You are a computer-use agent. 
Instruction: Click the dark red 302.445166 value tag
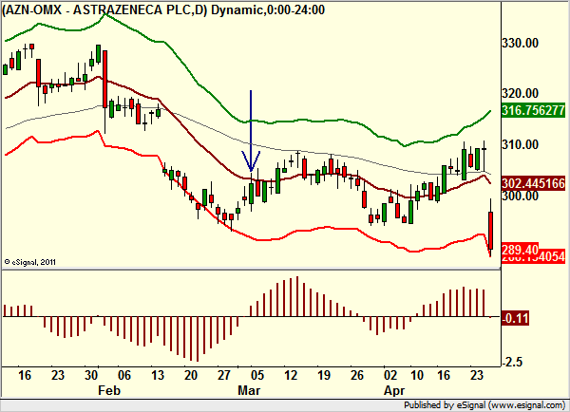(533, 183)
